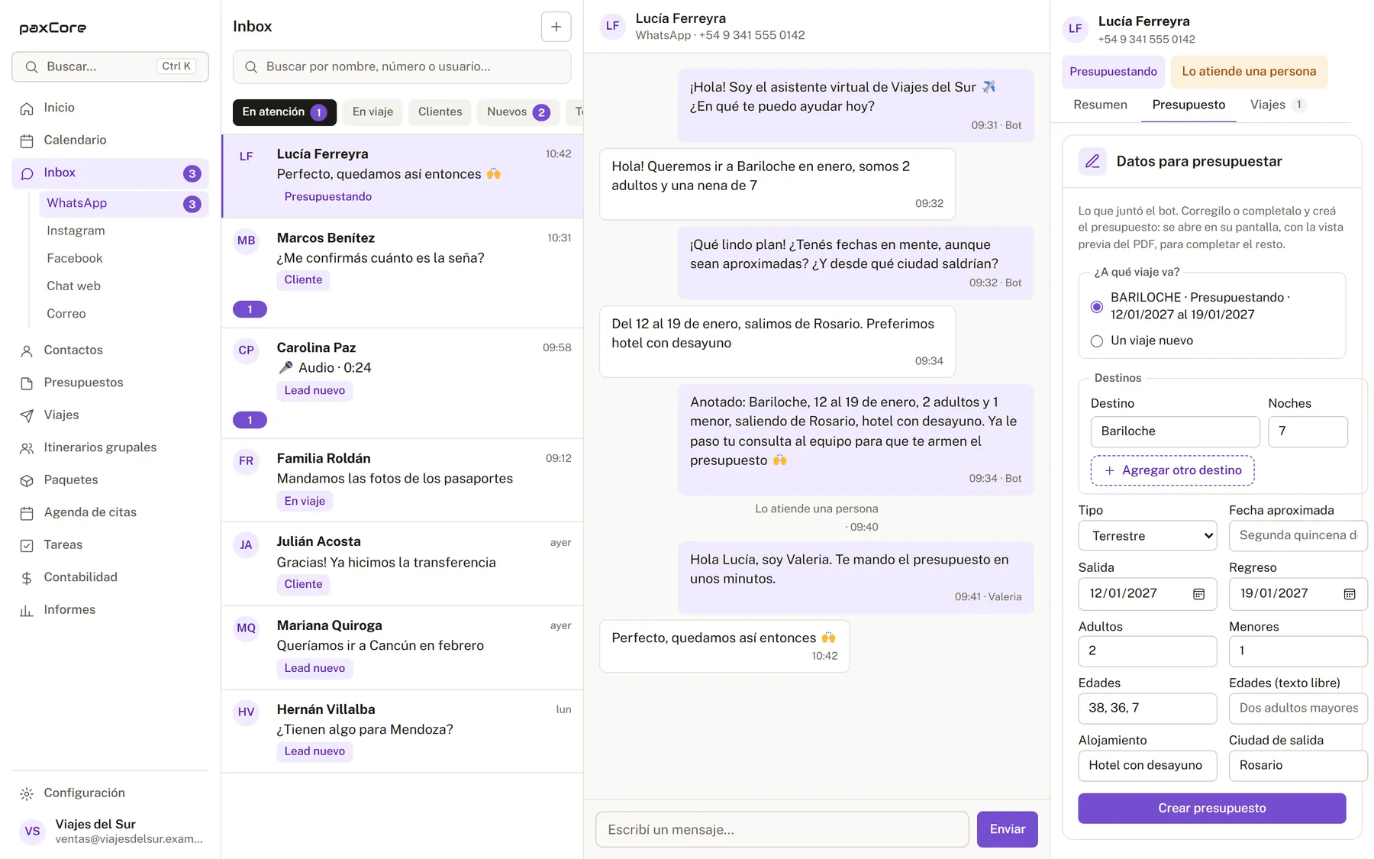The height and width of the screenshot is (859, 1374).
Task: Open the Contabilidad dollar icon
Action: tap(27, 578)
